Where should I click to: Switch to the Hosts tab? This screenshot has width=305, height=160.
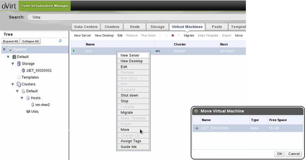pyautogui.click(x=136, y=27)
